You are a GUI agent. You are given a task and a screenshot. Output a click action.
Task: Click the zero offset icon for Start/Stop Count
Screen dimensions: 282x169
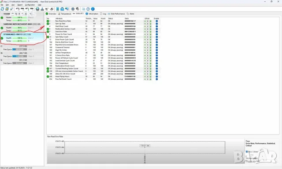148,26
